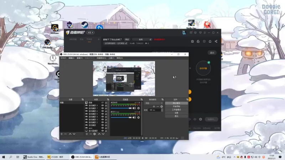This screenshot has height=160, width=285.
Task: Add a new source with plus icon in Sources panel
Action: point(87,134)
